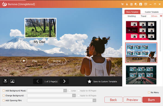Click the 1 of 2 Page(s) indicator
Screen dimensions: 163x106
(x=51, y=82)
